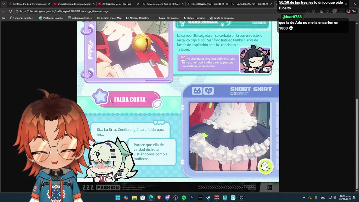359x202 pixels.
Task: Open Brave browser from the taskbar
Action: pos(159,198)
